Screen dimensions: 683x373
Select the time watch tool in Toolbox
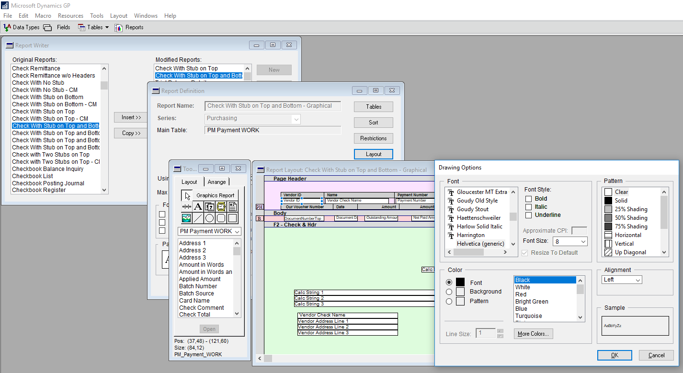[x=221, y=207]
